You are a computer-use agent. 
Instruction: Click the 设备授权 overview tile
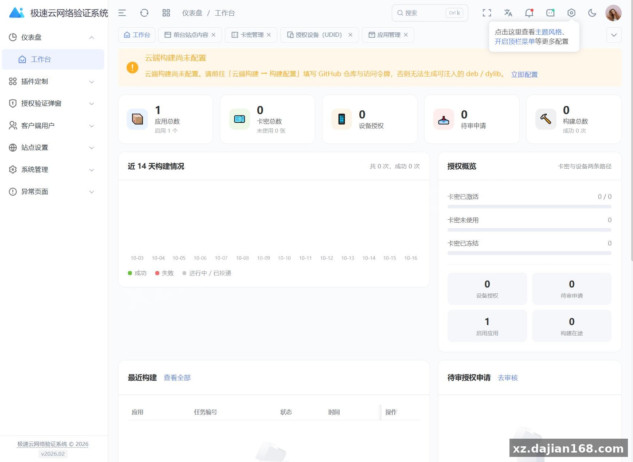pos(487,289)
